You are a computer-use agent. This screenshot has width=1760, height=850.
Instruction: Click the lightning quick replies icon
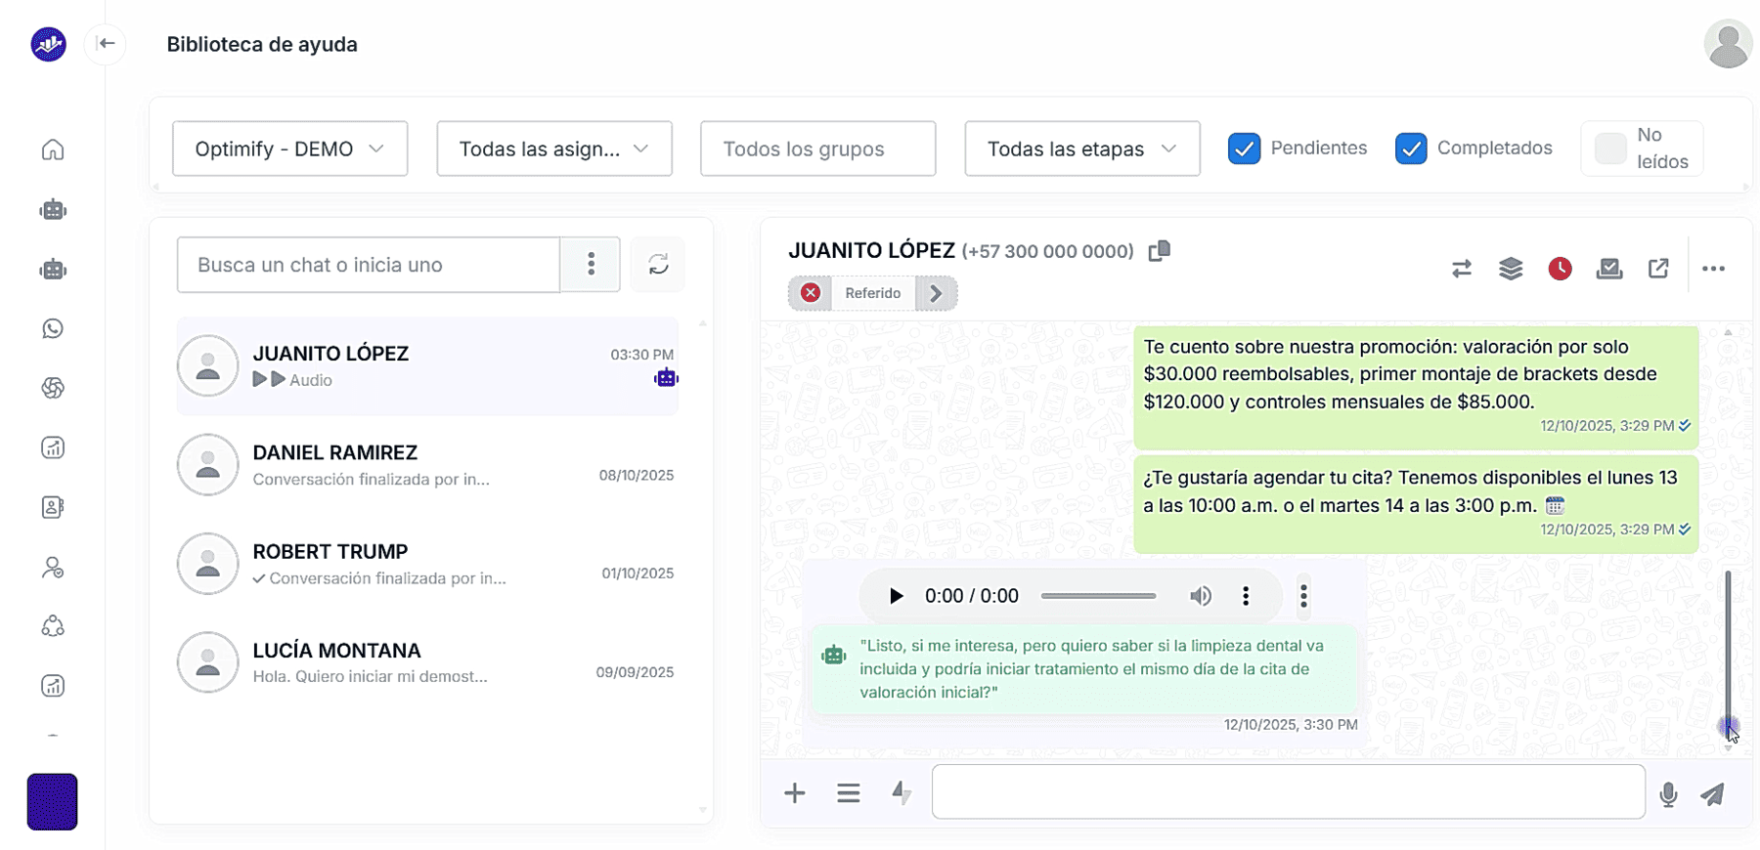point(902,793)
